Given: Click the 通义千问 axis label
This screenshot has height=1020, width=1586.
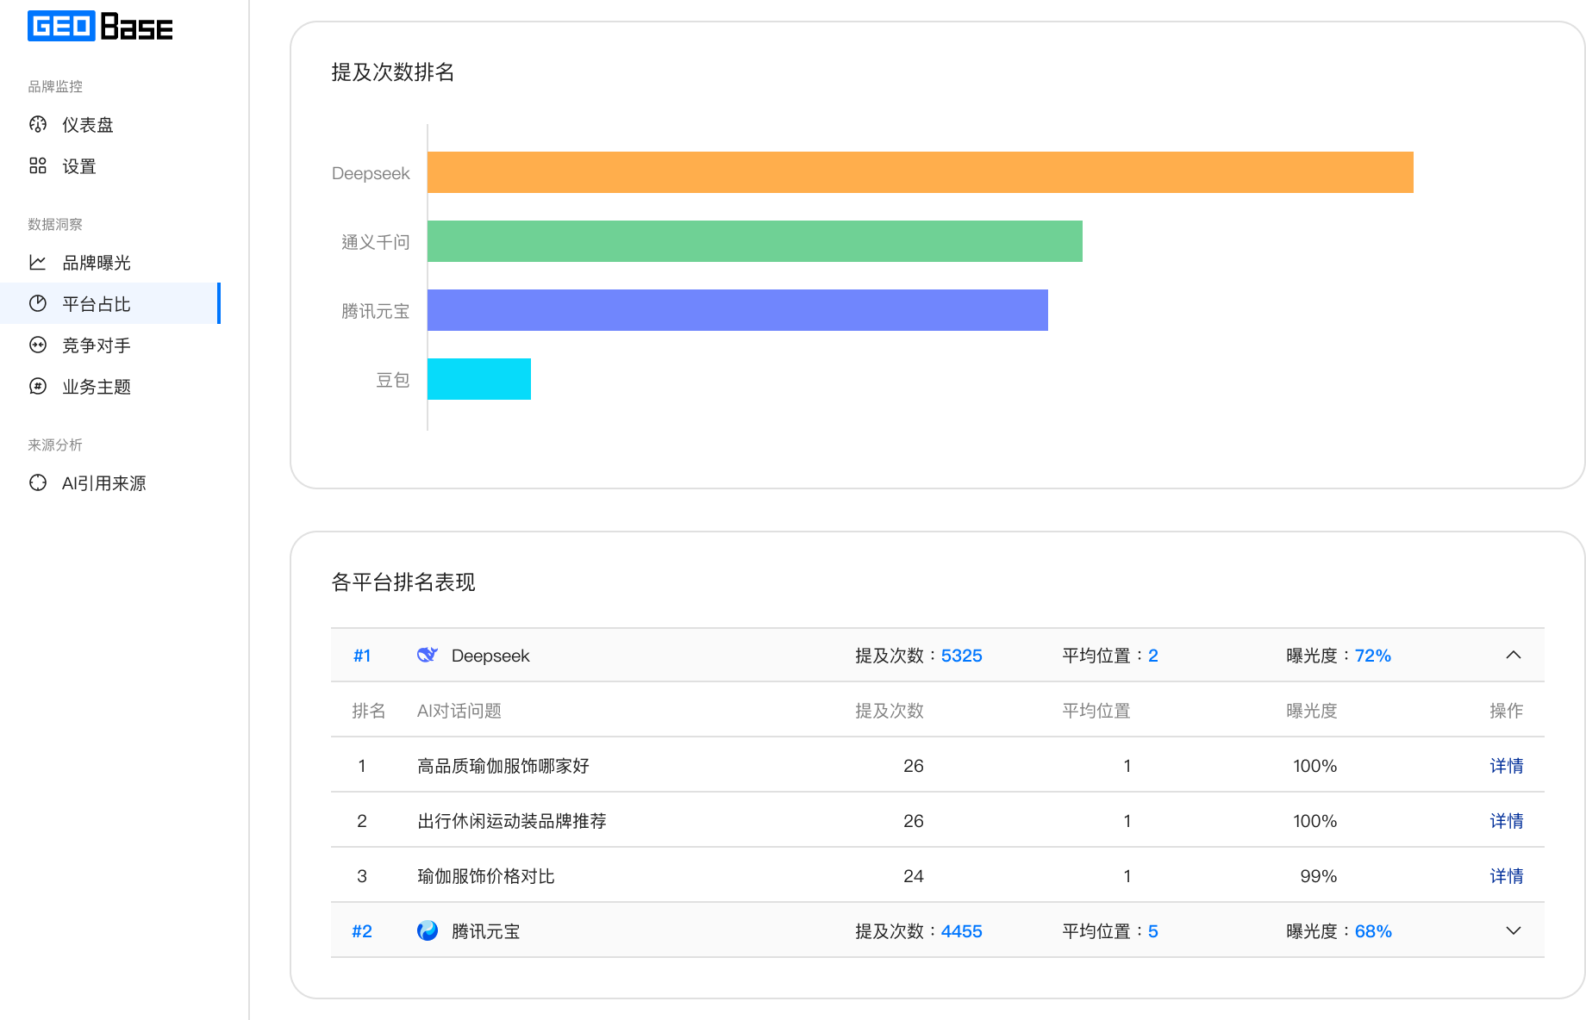Looking at the screenshot, I should (376, 241).
